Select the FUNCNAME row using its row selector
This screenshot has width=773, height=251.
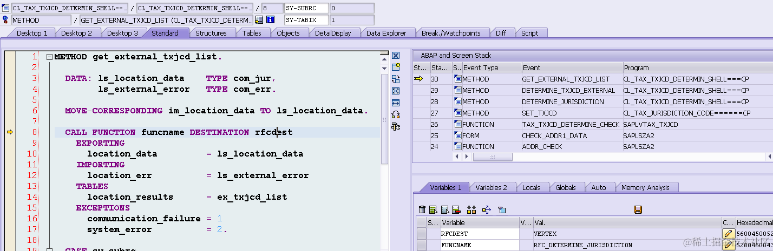click(421, 245)
